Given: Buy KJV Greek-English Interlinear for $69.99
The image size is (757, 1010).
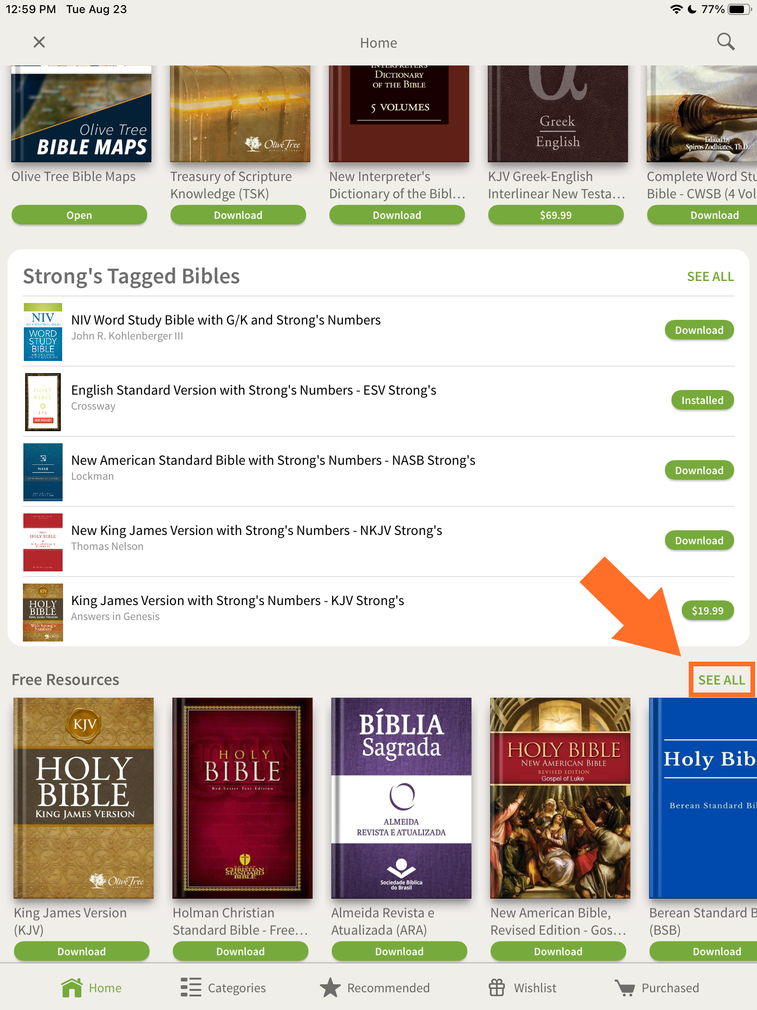Looking at the screenshot, I should (556, 215).
